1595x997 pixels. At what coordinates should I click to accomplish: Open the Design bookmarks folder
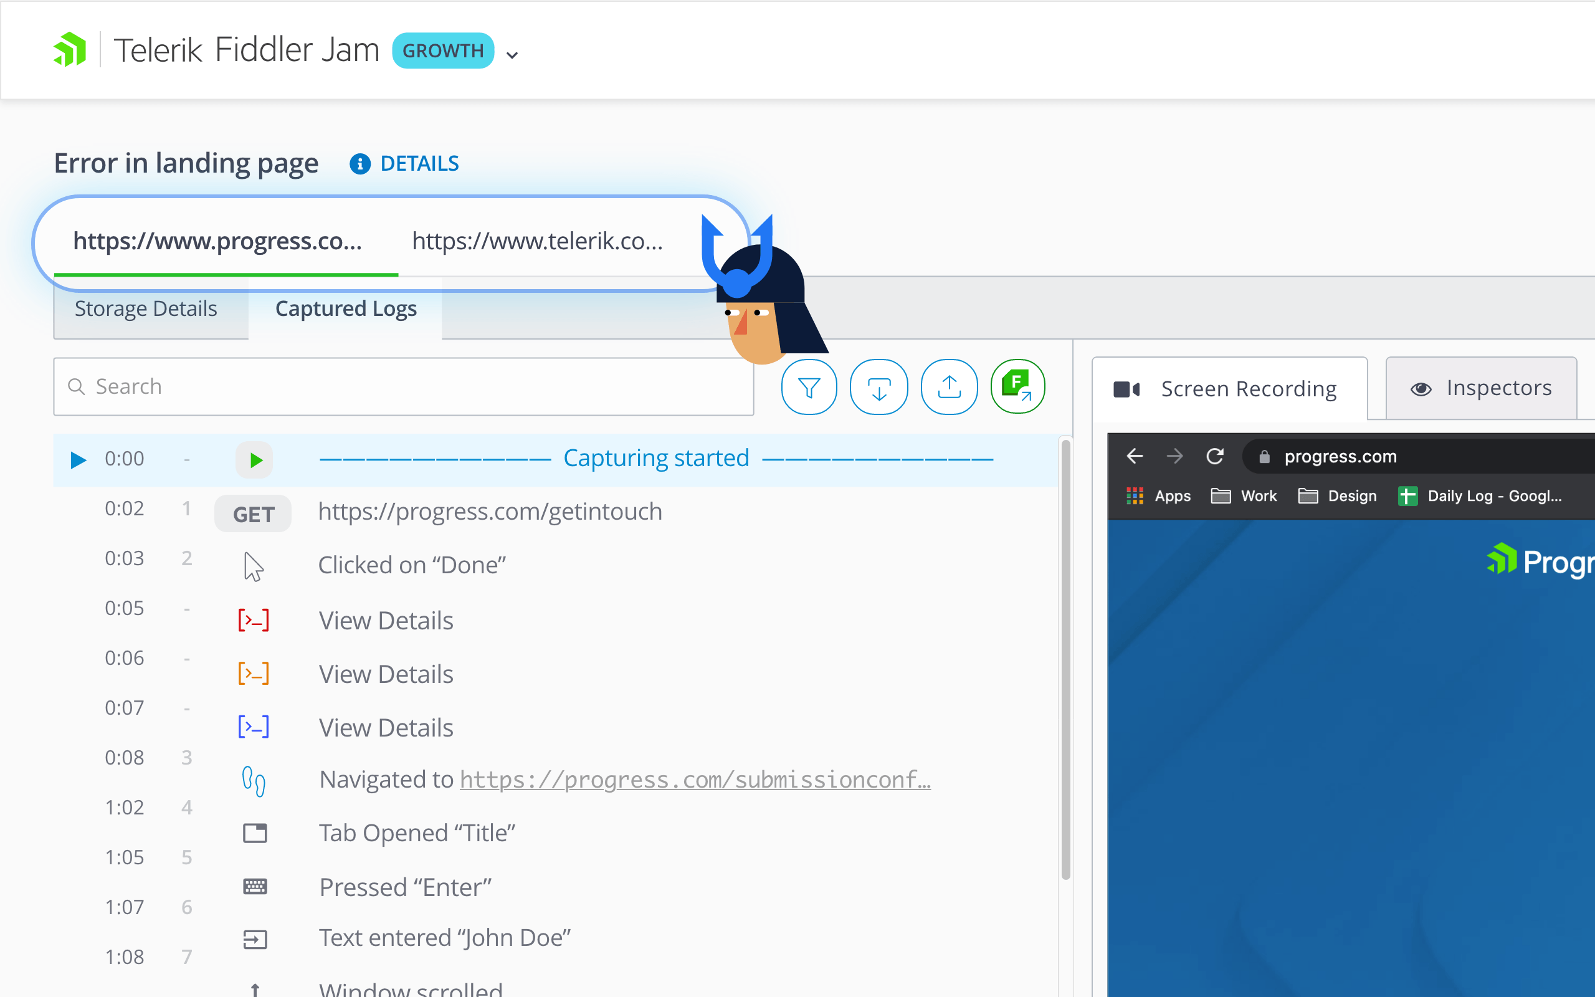click(1337, 496)
